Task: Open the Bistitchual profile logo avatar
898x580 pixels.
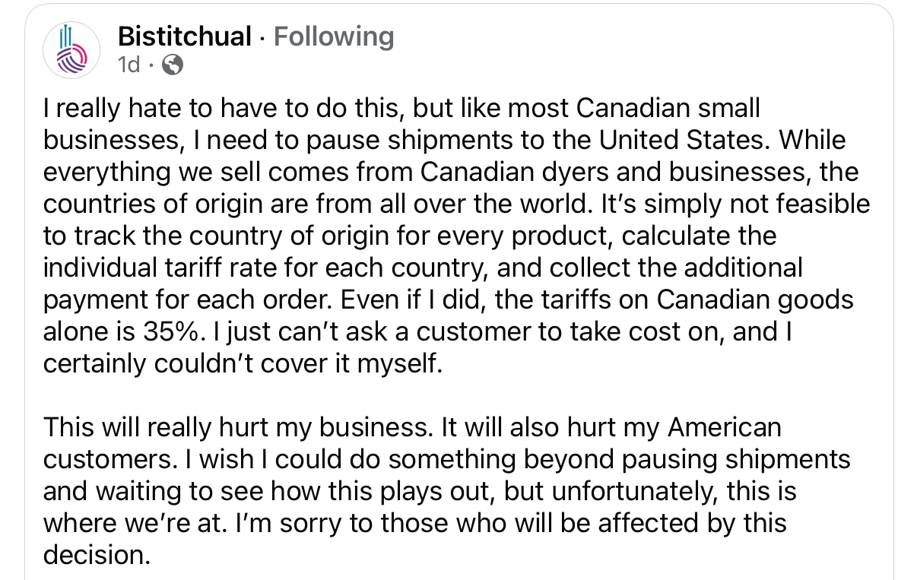Action: [71, 50]
